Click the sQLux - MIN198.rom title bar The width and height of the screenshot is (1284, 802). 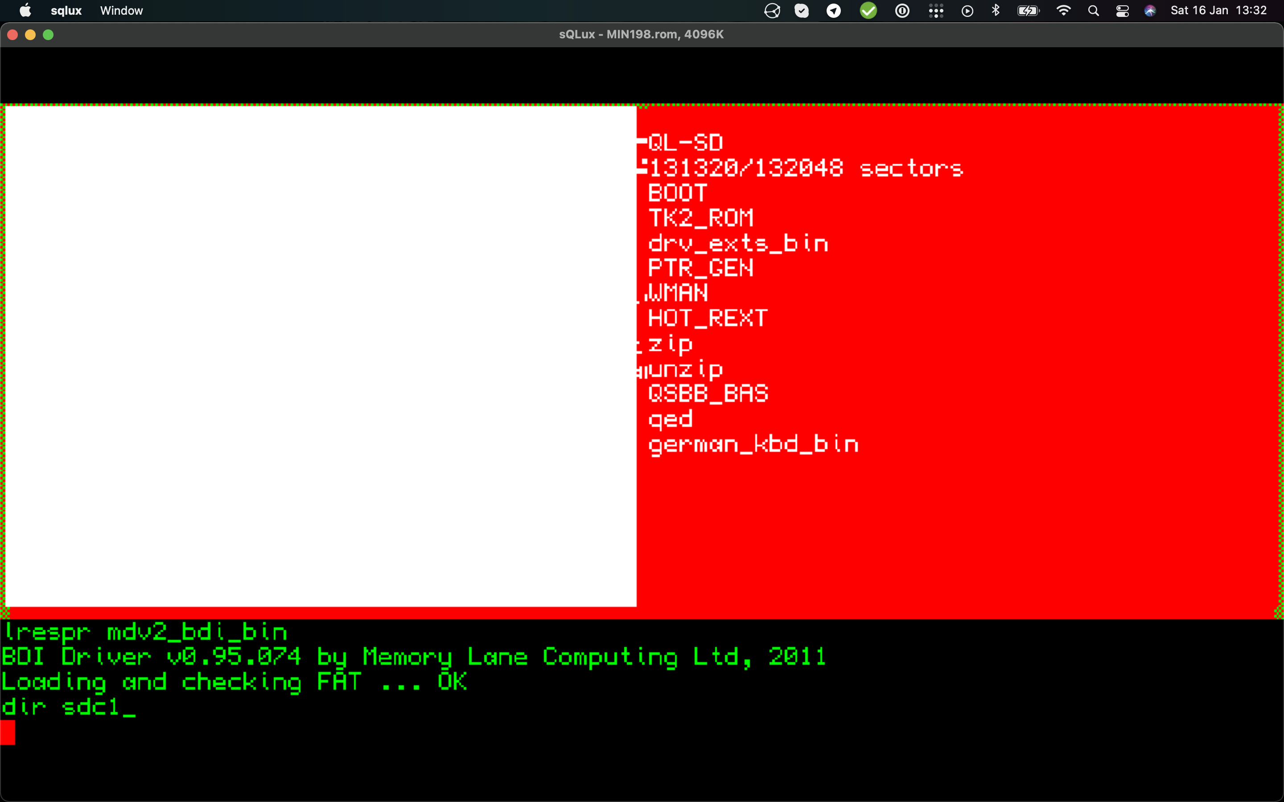[642, 34]
